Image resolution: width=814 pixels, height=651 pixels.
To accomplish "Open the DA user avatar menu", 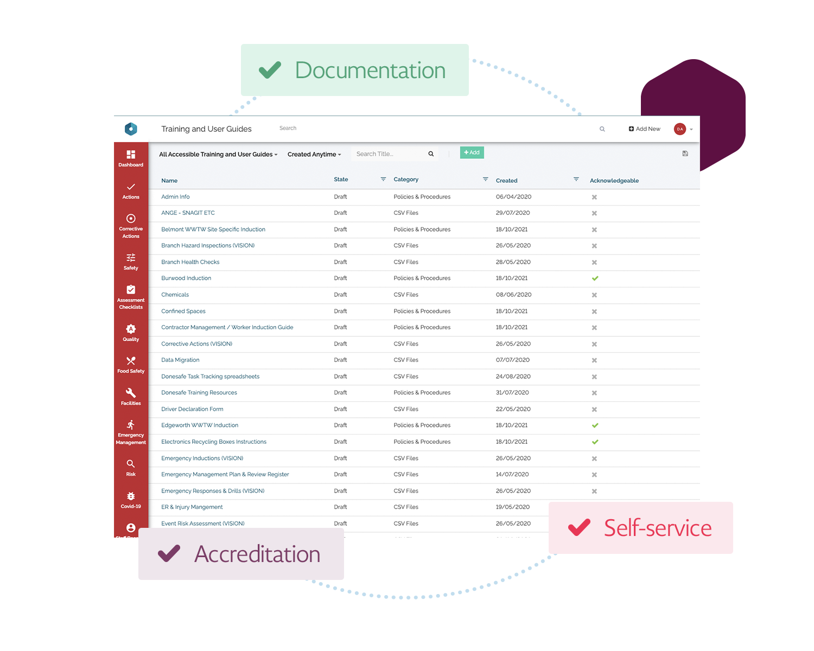I will 680,129.
